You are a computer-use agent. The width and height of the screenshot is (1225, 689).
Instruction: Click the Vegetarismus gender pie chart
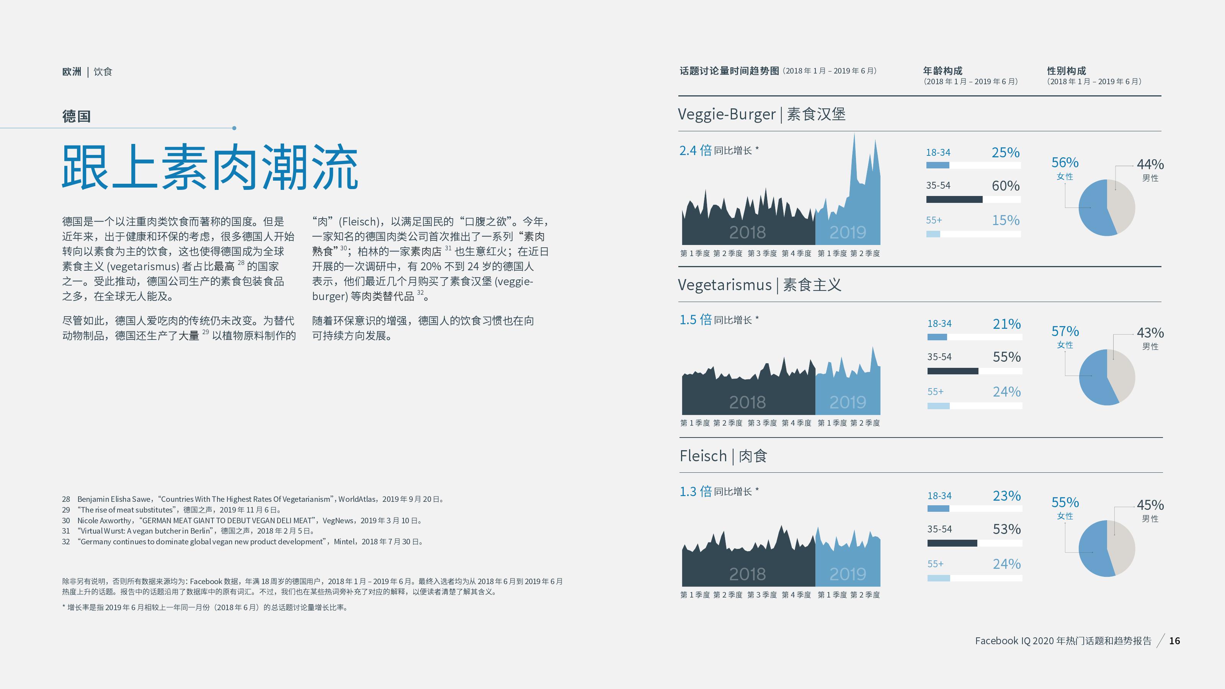pyautogui.click(x=1107, y=377)
